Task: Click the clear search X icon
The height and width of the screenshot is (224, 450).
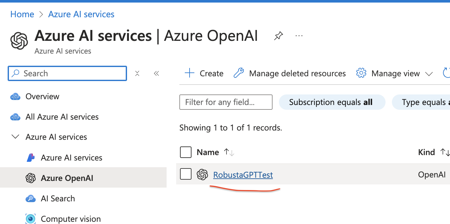Action: (137, 74)
